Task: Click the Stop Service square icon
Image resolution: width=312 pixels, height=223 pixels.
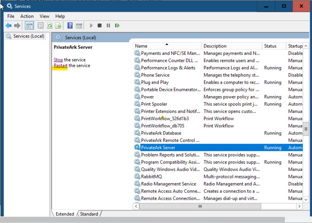Action: tap(100, 25)
